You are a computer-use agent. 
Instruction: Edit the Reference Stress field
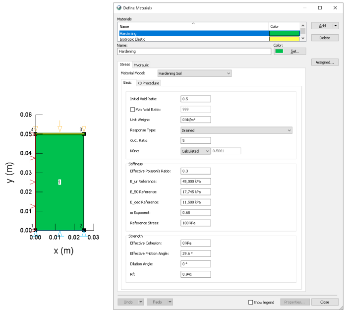tap(196, 223)
